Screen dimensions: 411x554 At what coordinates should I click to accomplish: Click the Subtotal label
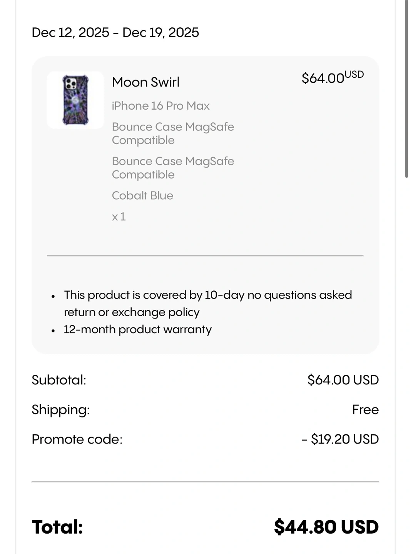click(59, 380)
